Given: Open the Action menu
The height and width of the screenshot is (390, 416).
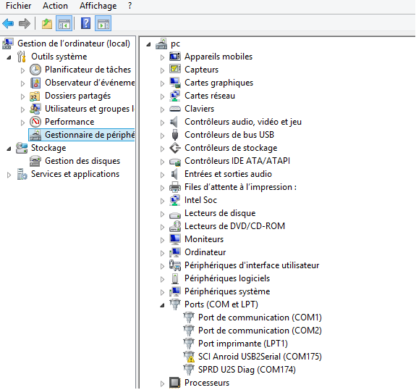Looking at the screenshot, I should click(x=55, y=6).
